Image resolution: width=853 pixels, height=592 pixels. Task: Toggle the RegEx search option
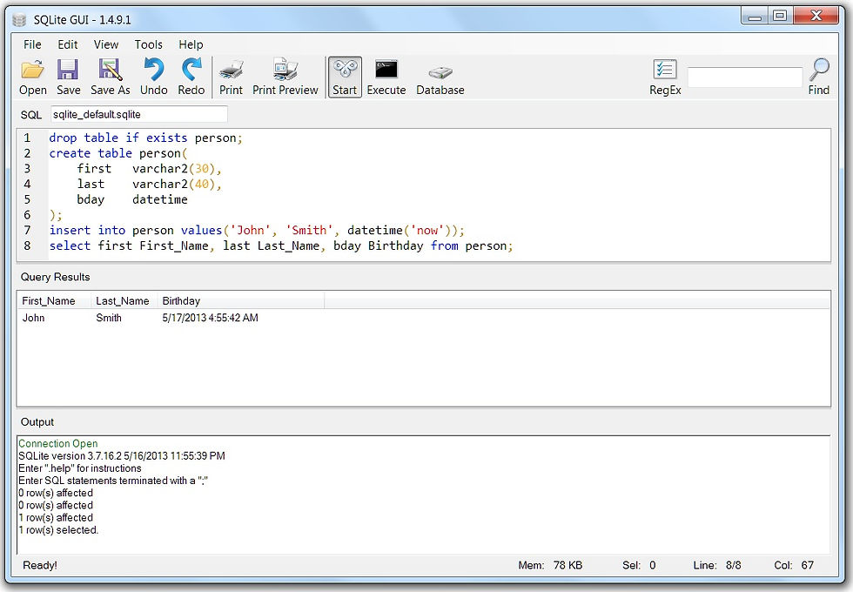665,77
